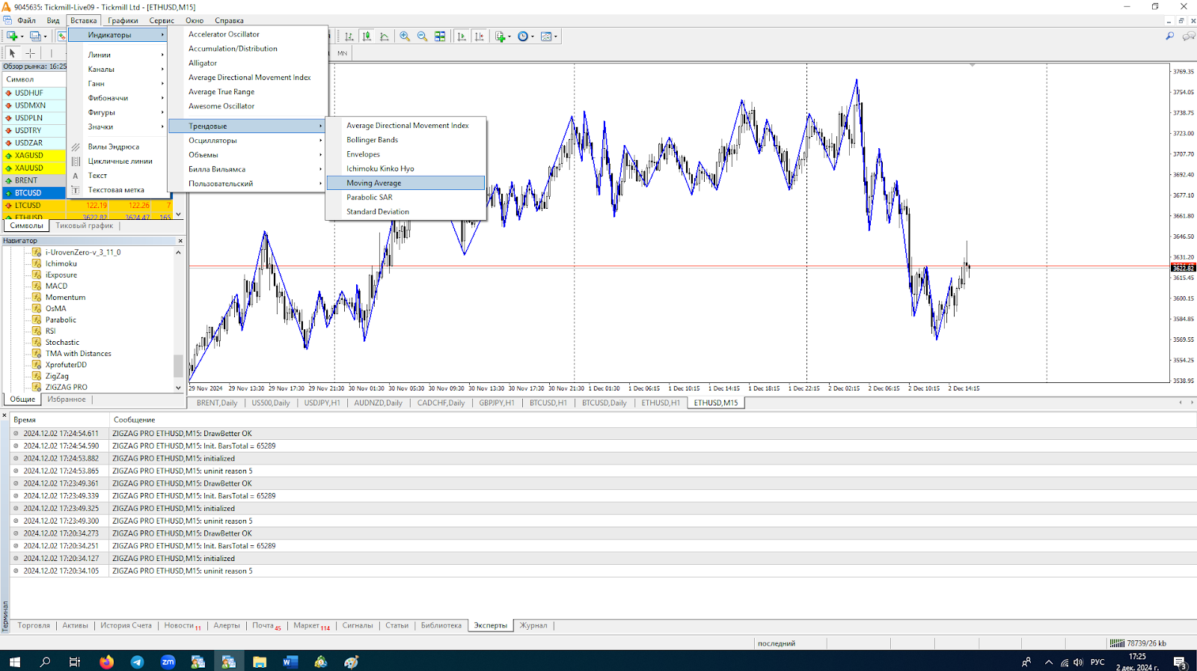
Task: Select XAUUSD in Market Watch list
Action: click(29, 168)
